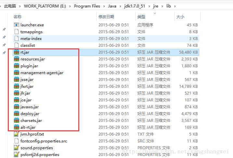Click the TXT 文件 type cell

click(x=146, y=134)
